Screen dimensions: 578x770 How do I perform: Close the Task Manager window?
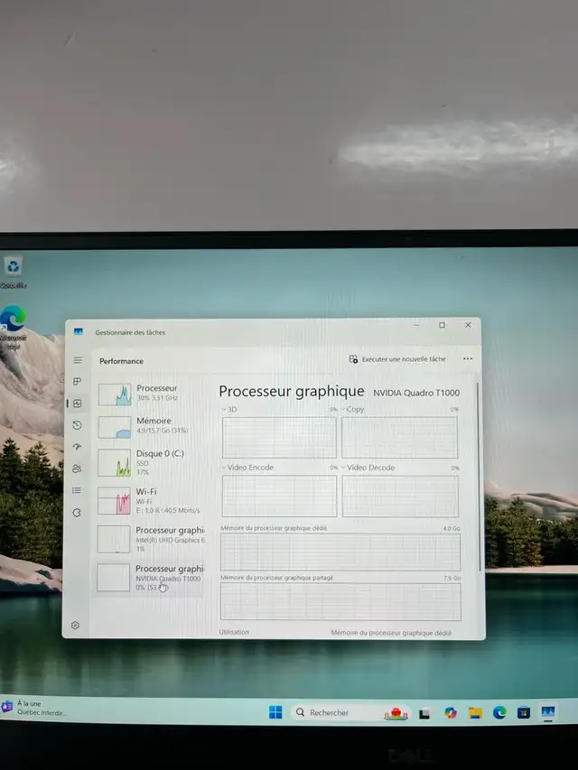[468, 325]
